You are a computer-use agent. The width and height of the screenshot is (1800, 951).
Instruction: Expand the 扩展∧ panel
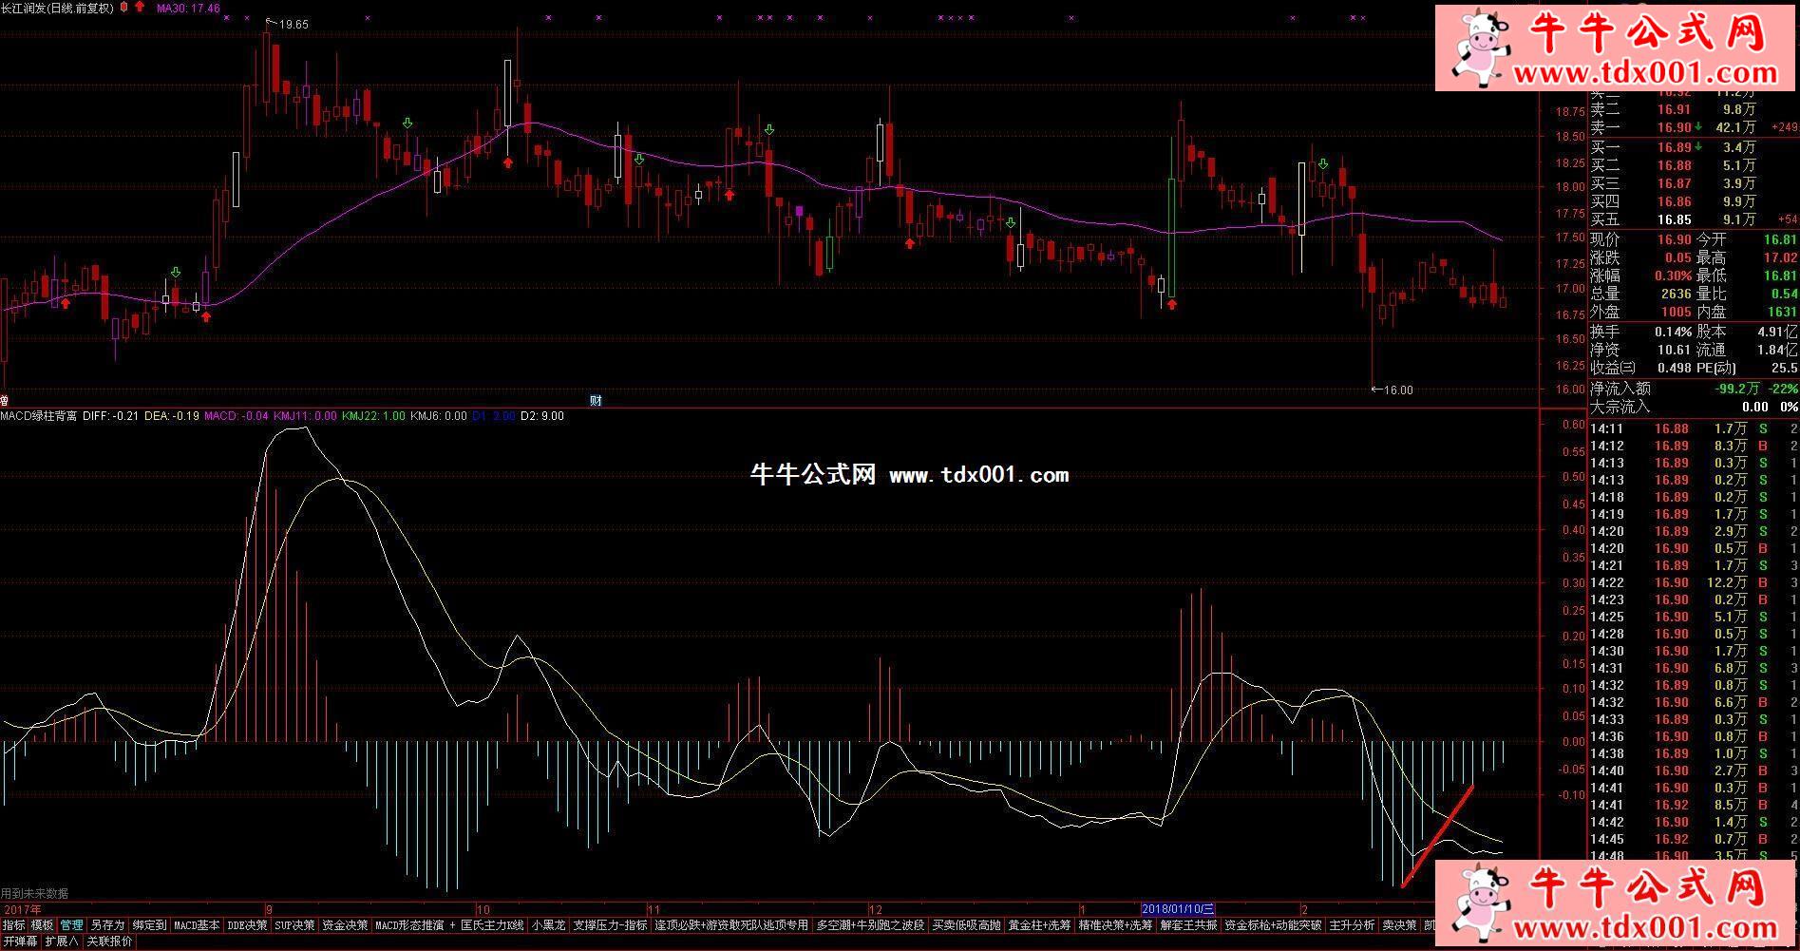pos(62,941)
